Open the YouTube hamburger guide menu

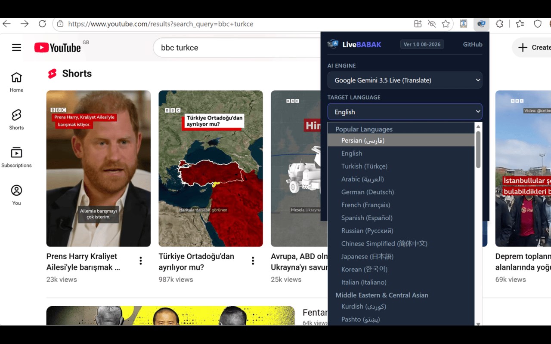tap(16, 47)
